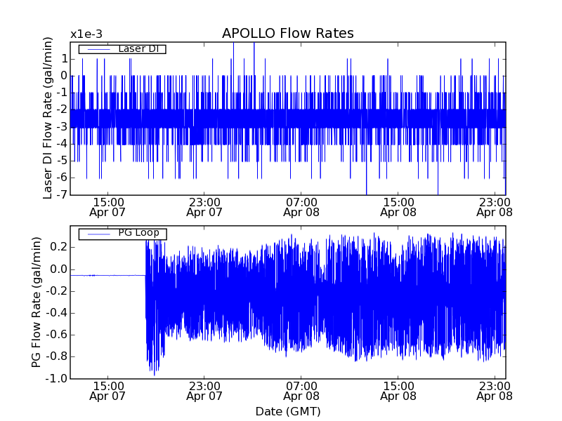
Task: Click the '0.2' y-axis tick on PG plot
Action: [x=59, y=247]
